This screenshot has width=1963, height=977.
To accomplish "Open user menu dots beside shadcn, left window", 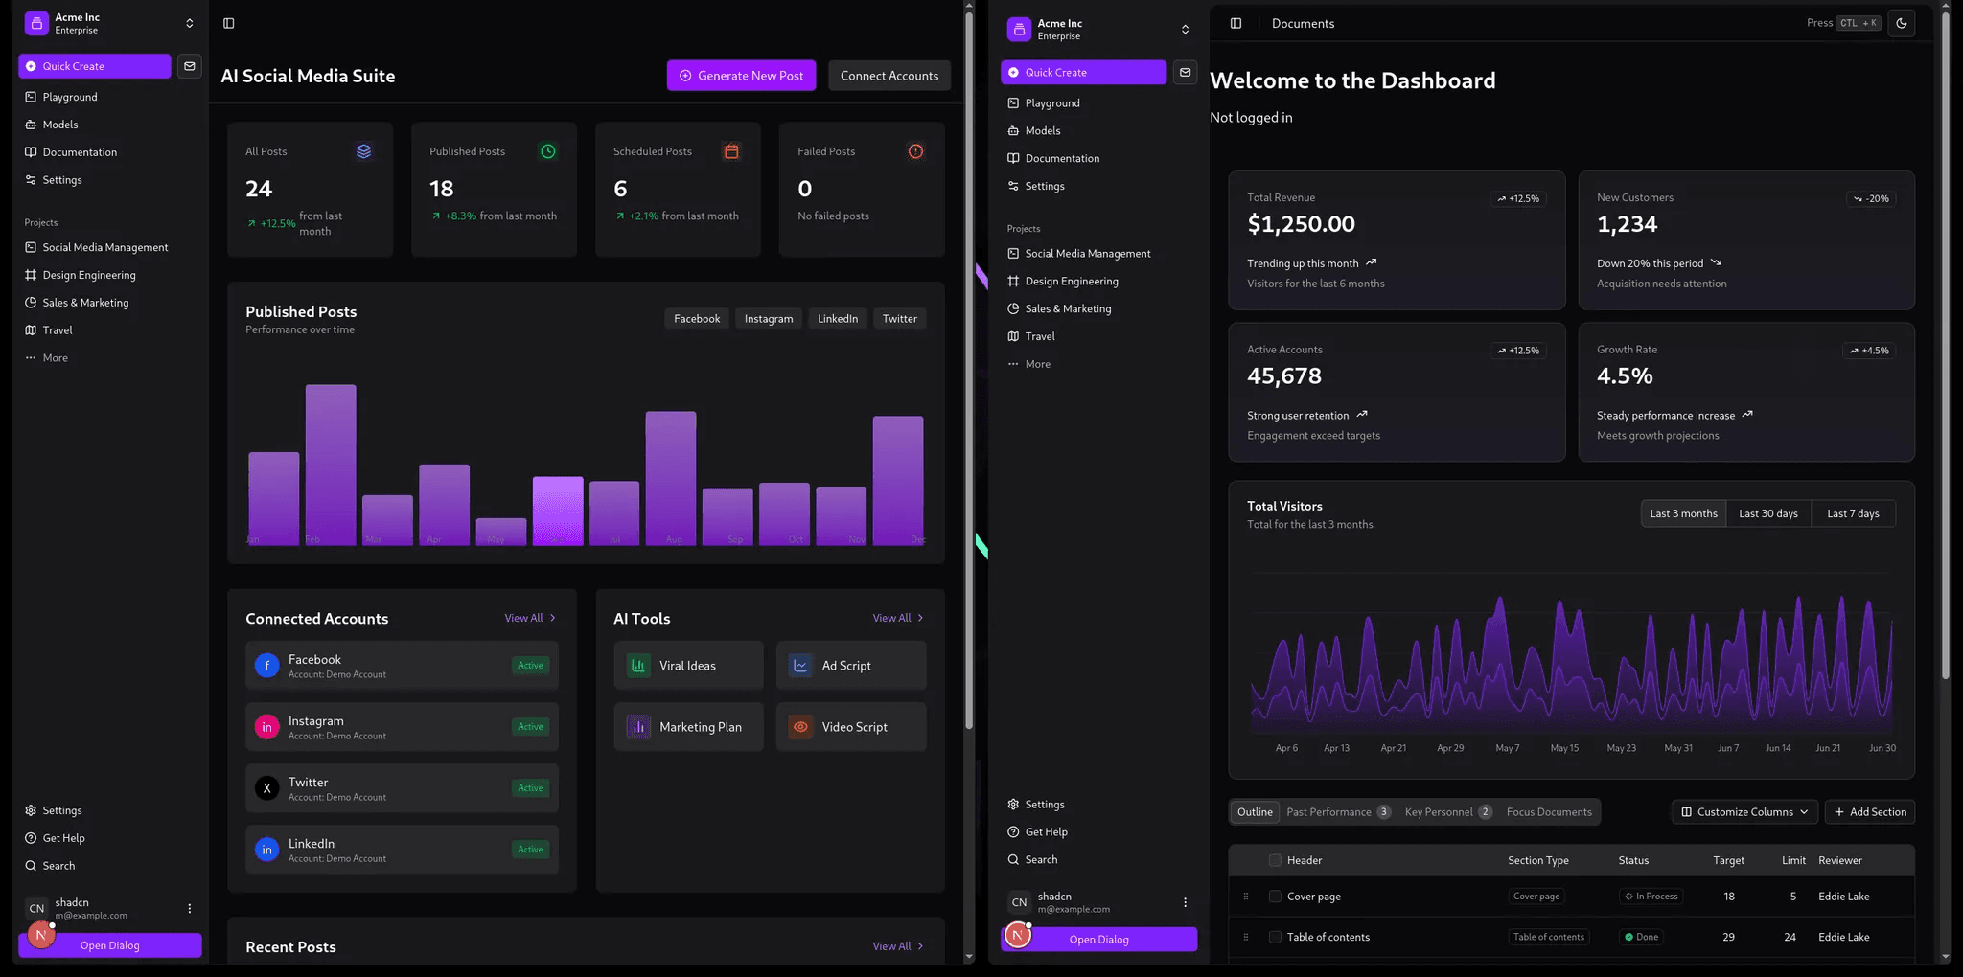I will [189, 908].
